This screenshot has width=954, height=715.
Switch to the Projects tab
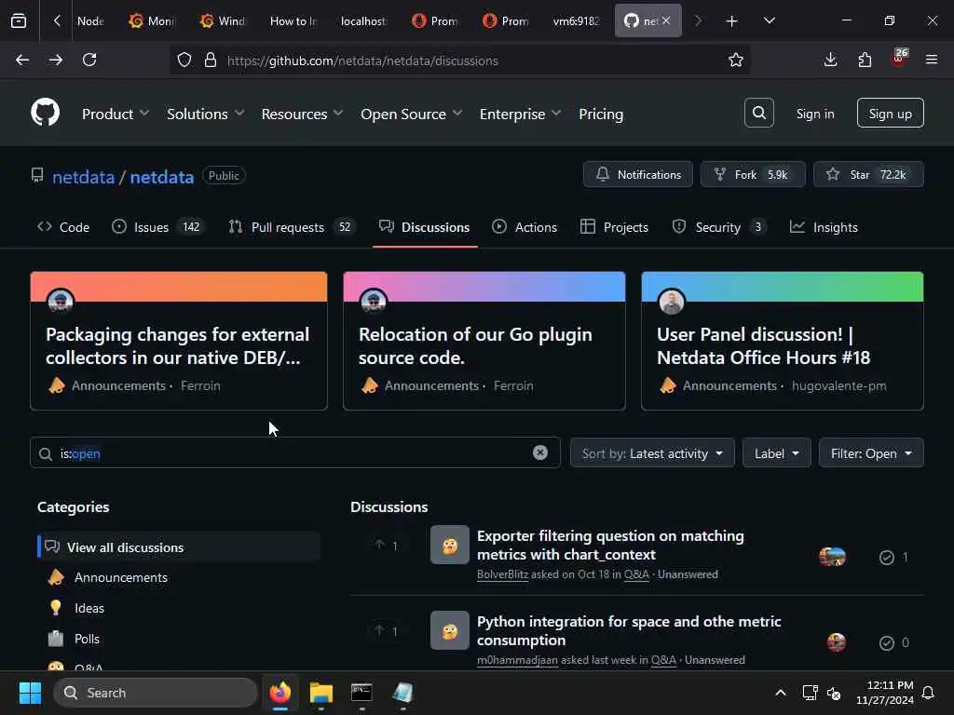[615, 227]
